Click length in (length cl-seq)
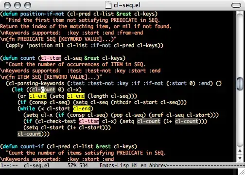245x175 pixels. 99,96
